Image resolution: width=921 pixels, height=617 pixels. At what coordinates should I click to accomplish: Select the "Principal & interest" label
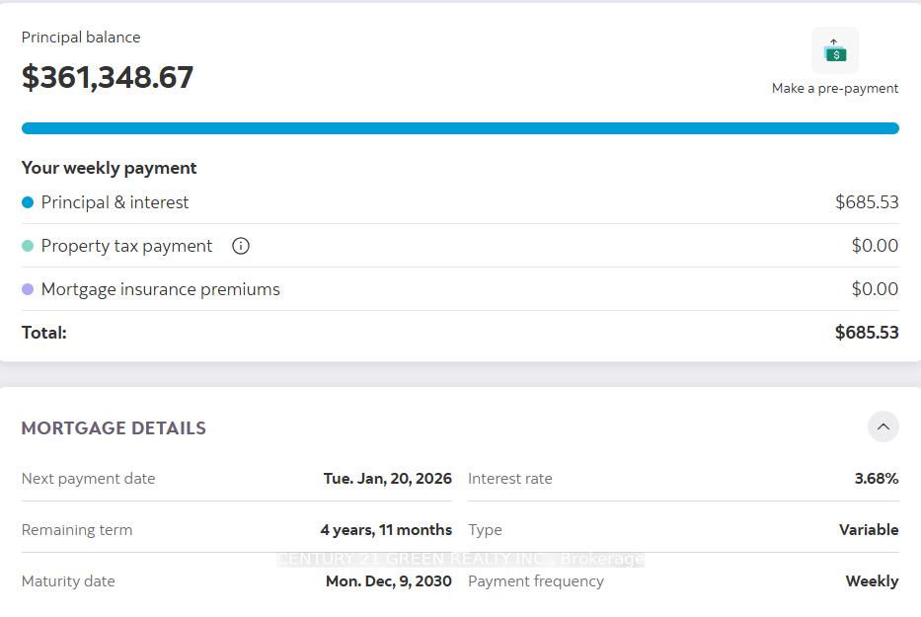pyautogui.click(x=115, y=202)
